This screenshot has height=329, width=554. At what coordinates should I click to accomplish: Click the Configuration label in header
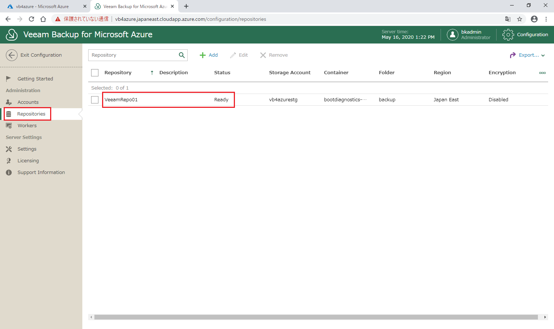[532, 34]
